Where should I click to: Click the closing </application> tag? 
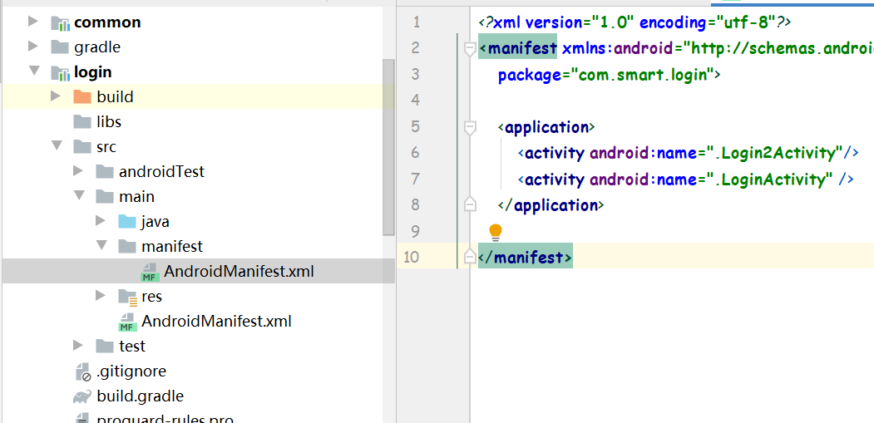[551, 205]
